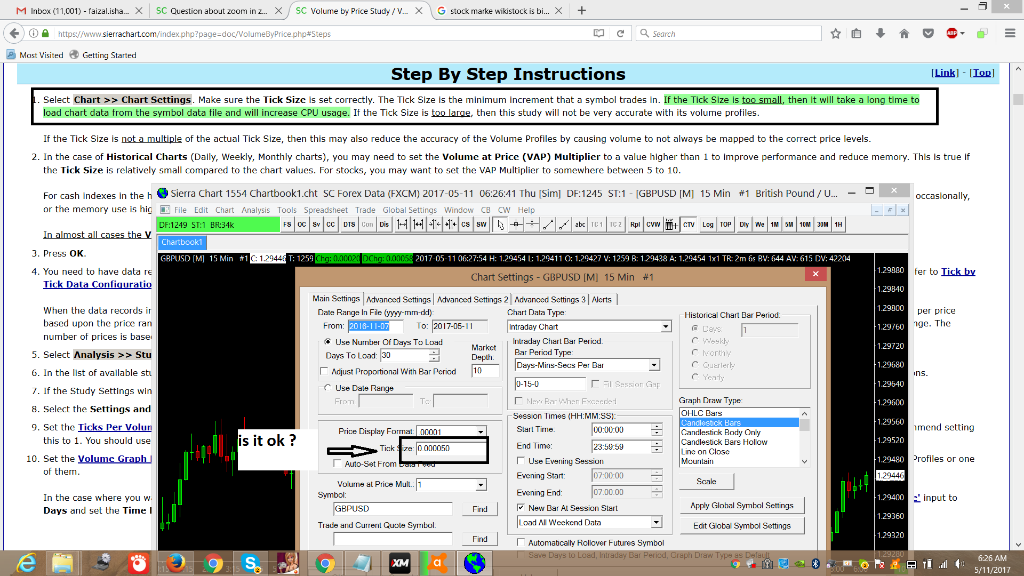Click the FS toolbar button
The image size is (1024, 576).
287,225
